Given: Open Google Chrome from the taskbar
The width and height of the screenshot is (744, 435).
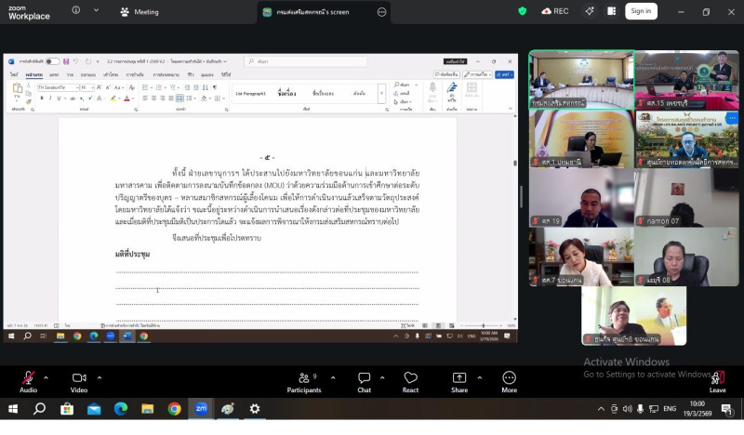Looking at the screenshot, I should pos(174,409).
